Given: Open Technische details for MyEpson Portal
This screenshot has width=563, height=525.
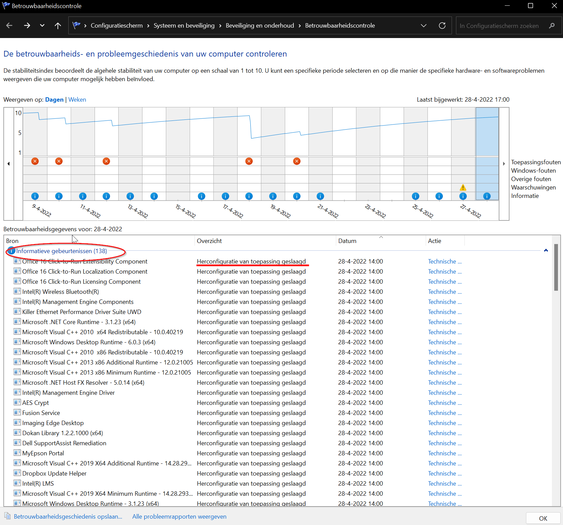Looking at the screenshot, I should [x=445, y=453].
